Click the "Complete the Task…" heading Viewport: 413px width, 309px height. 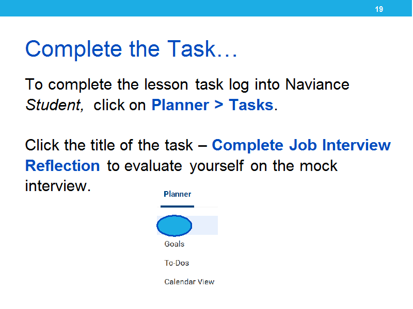coord(132,49)
